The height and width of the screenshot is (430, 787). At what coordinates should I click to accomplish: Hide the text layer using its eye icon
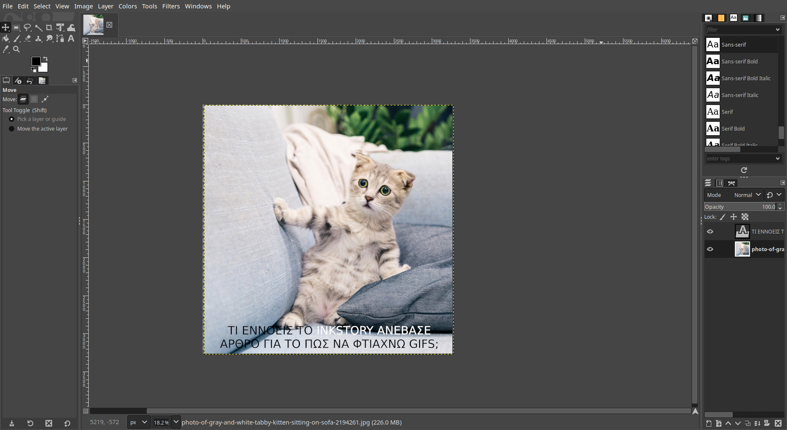(710, 231)
